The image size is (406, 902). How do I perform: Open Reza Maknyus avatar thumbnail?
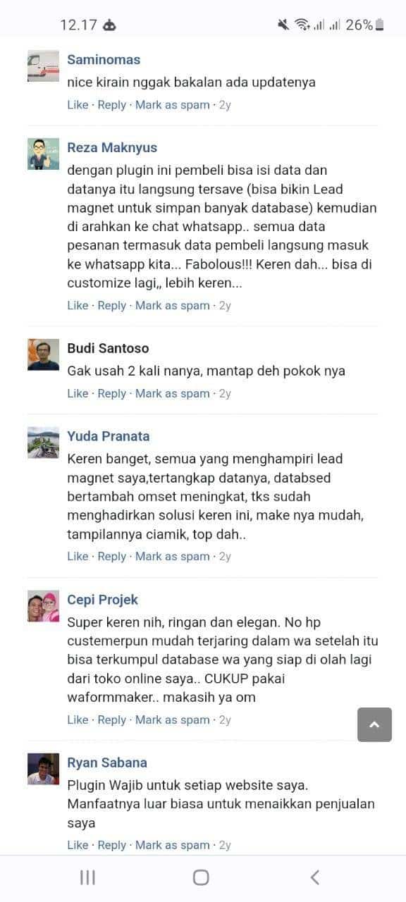point(43,154)
